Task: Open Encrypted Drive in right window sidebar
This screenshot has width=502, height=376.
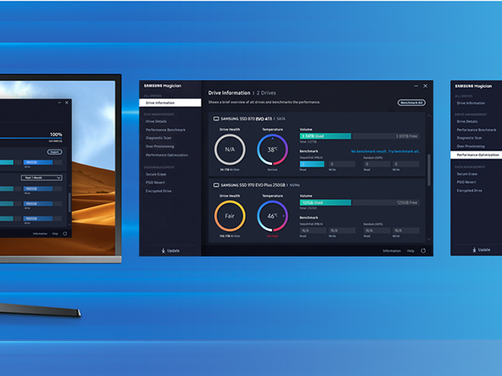Action: [469, 191]
